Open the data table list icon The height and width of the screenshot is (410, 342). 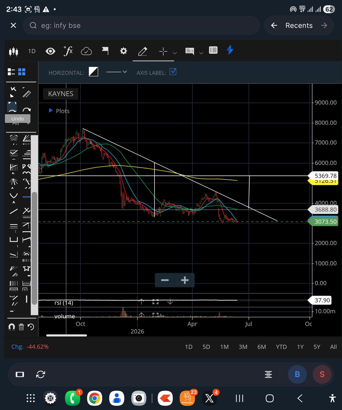pyautogui.click(x=213, y=51)
